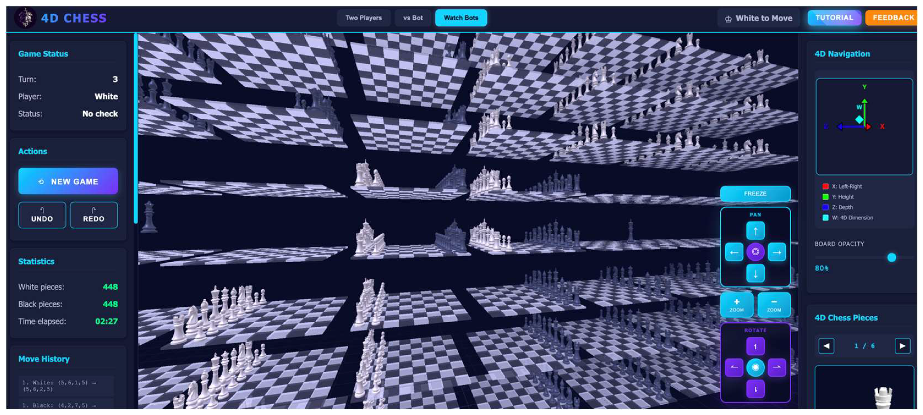Click the '1 / 6' piece page counter
The height and width of the screenshot is (415, 923).
coord(864,346)
